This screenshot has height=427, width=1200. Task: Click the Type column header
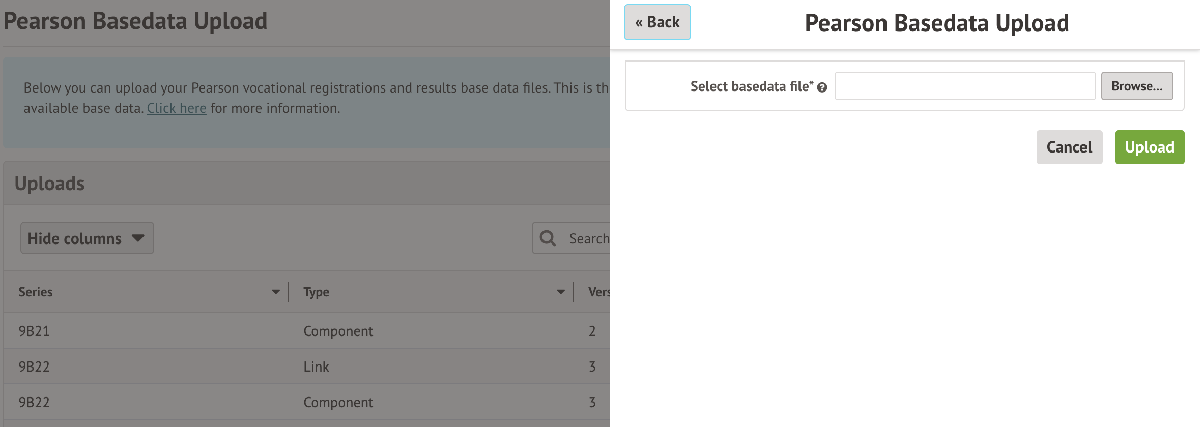pos(316,292)
